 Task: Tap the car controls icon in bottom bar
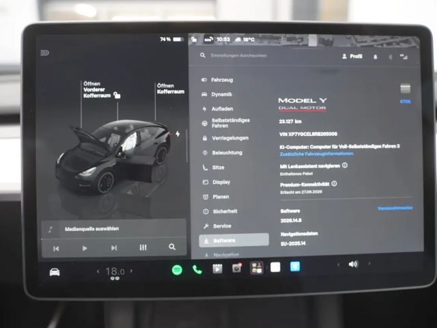pyautogui.click(x=55, y=272)
